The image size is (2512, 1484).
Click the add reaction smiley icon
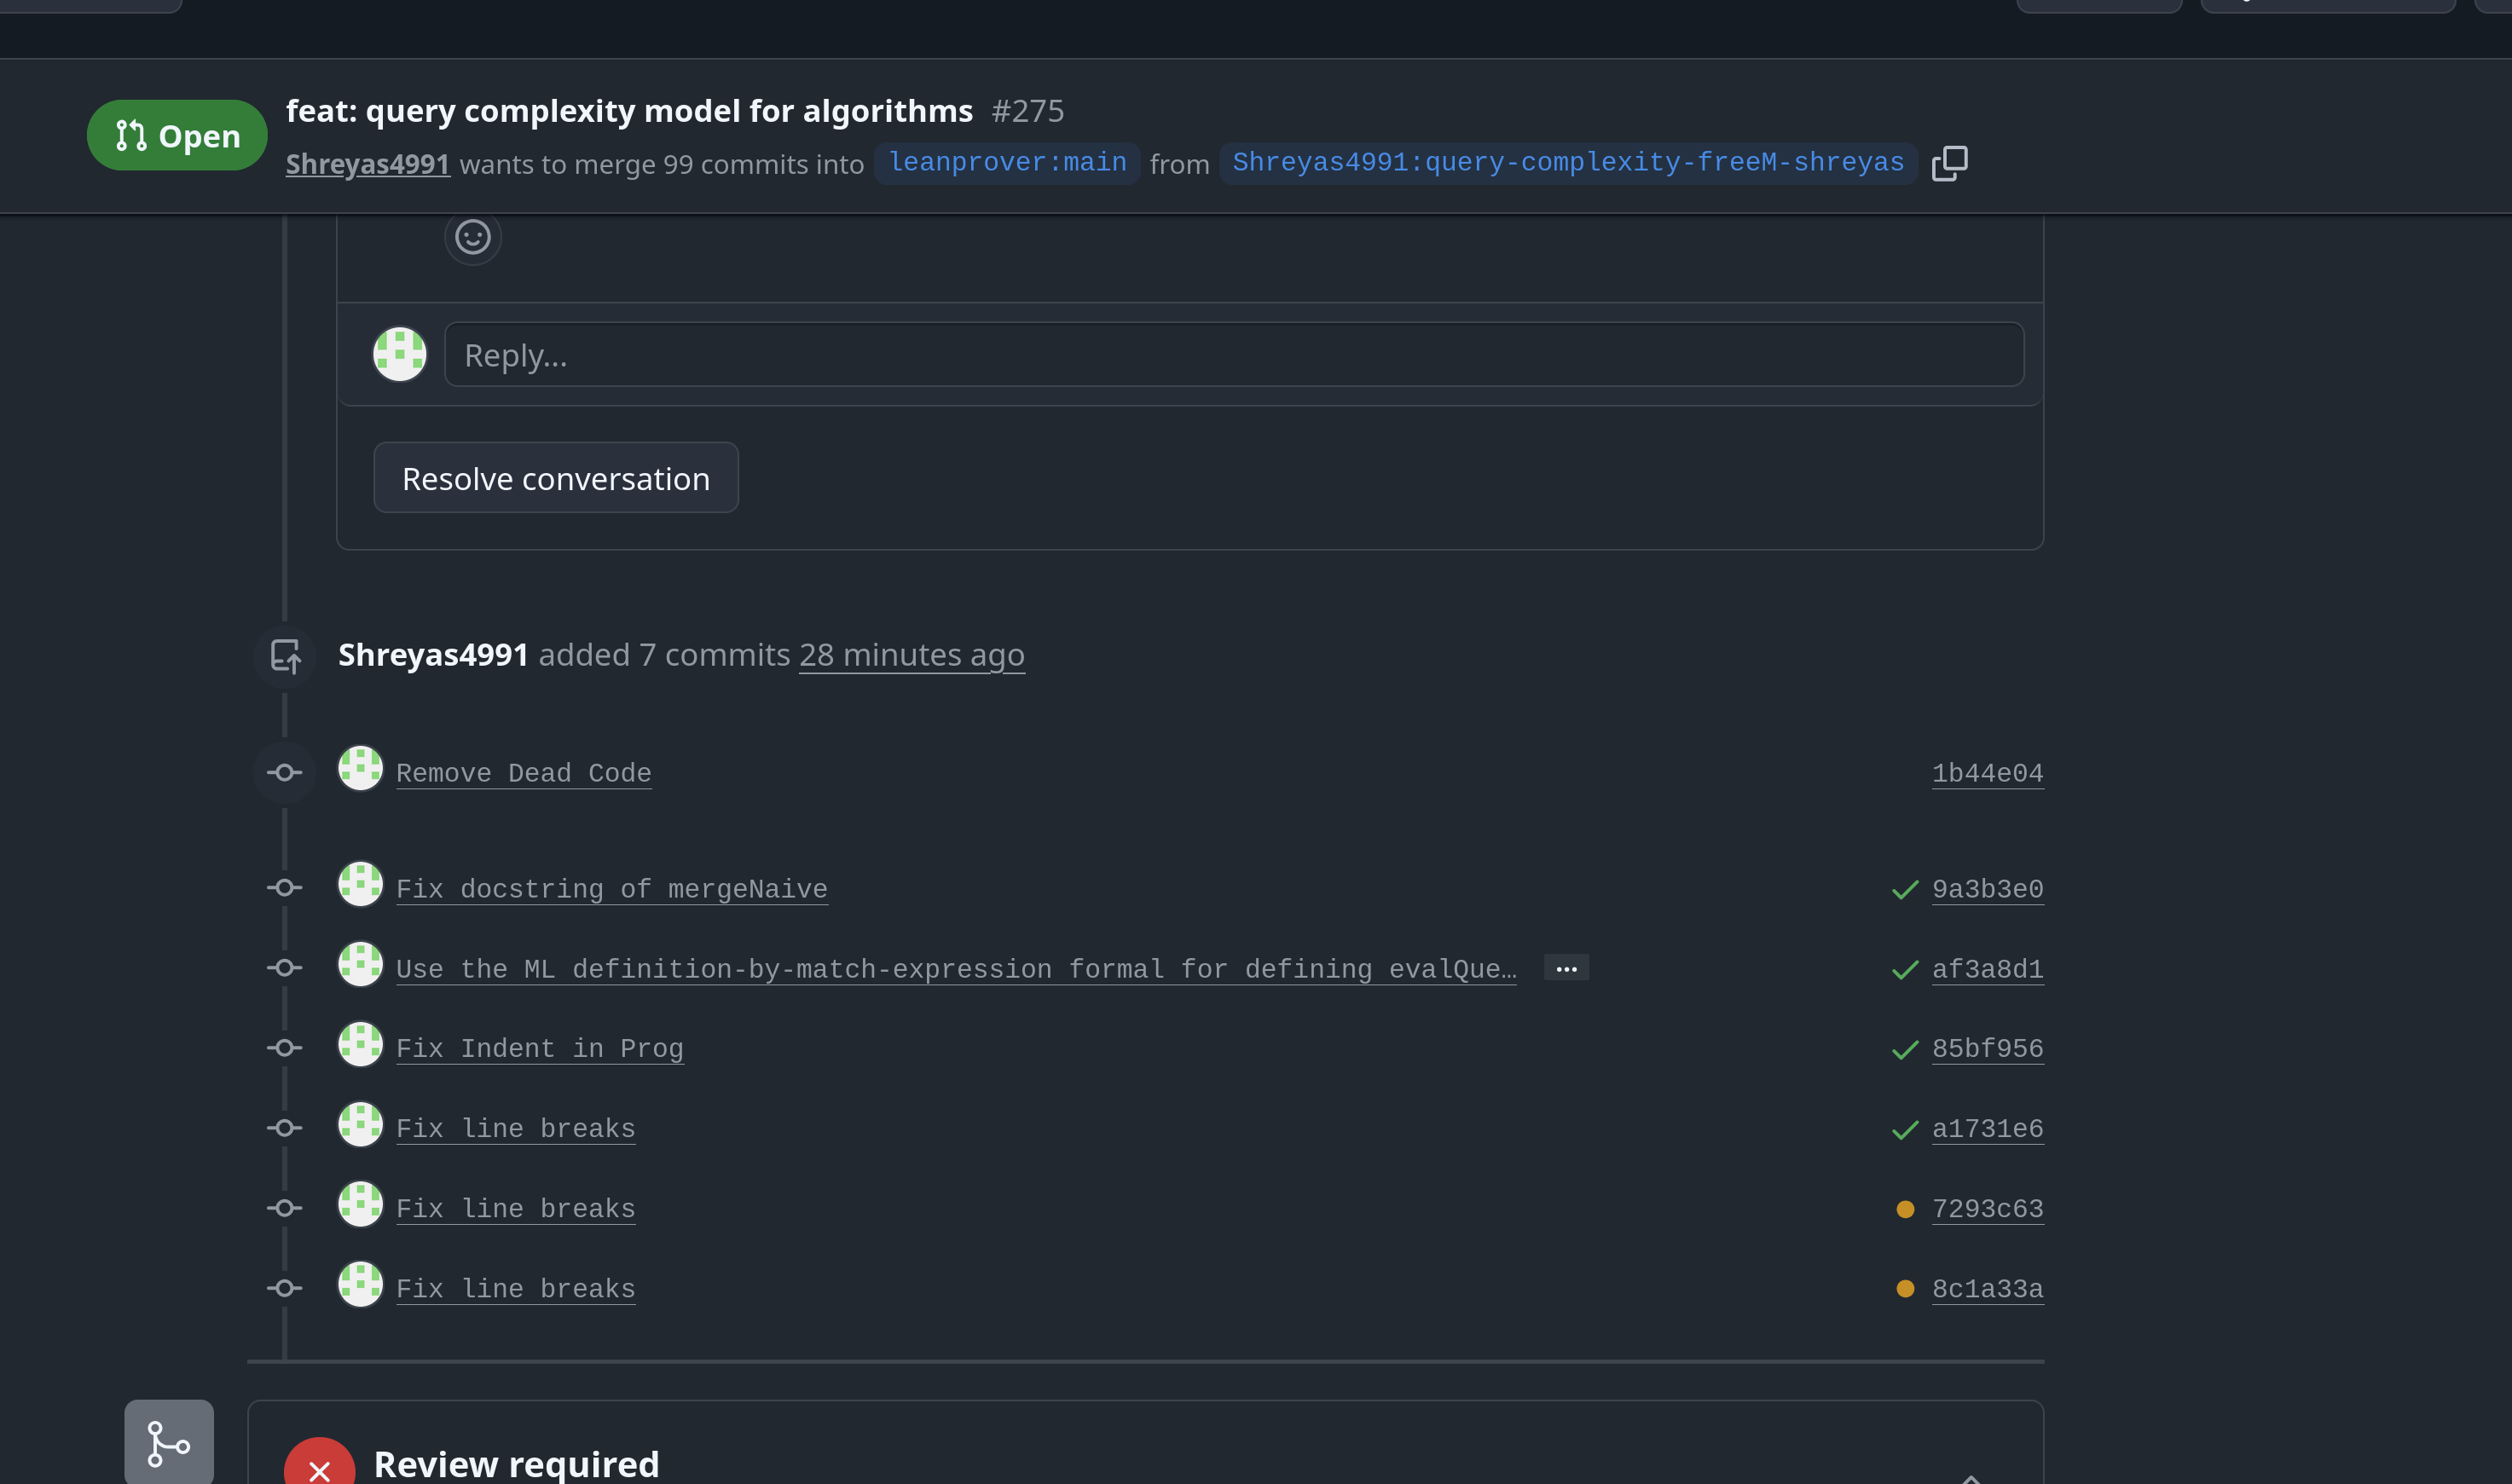[x=472, y=237]
